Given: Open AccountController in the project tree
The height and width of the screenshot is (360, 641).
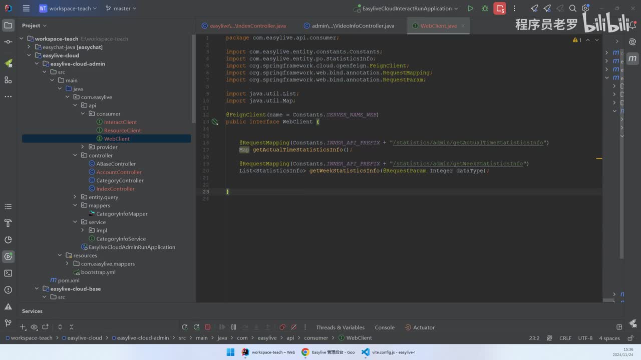Looking at the screenshot, I should coord(119,172).
